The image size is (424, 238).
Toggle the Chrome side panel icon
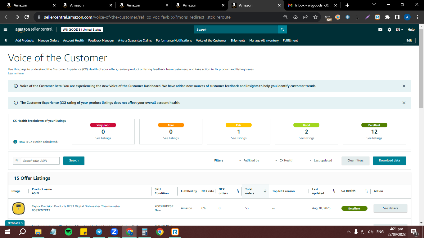[x=397, y=17]
